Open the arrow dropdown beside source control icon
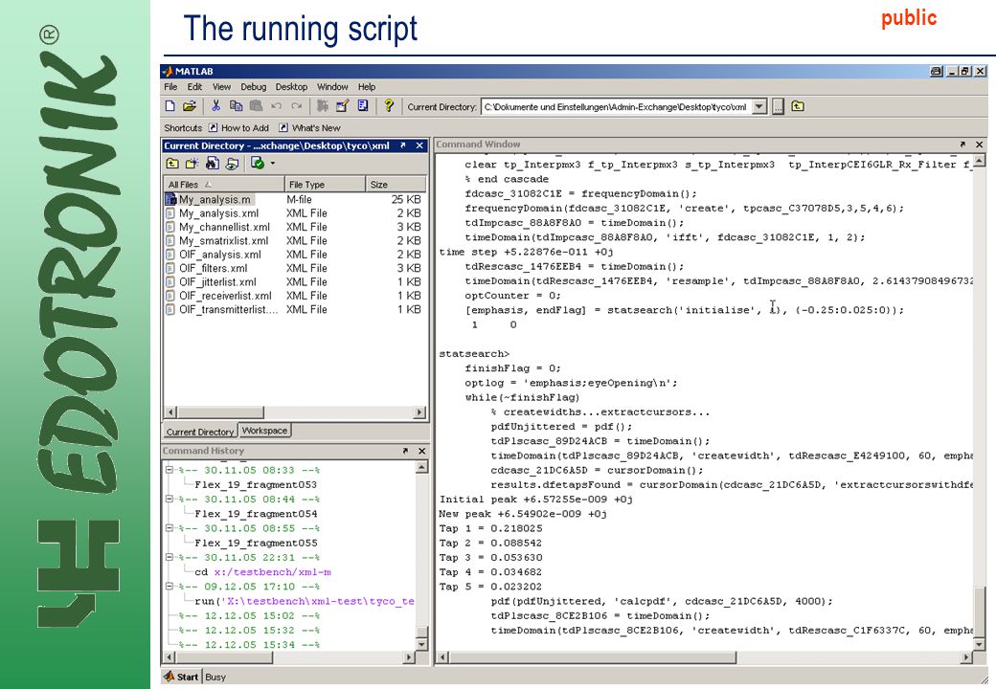This screenshot has width=996, height=689. click(x=273, y=164)
